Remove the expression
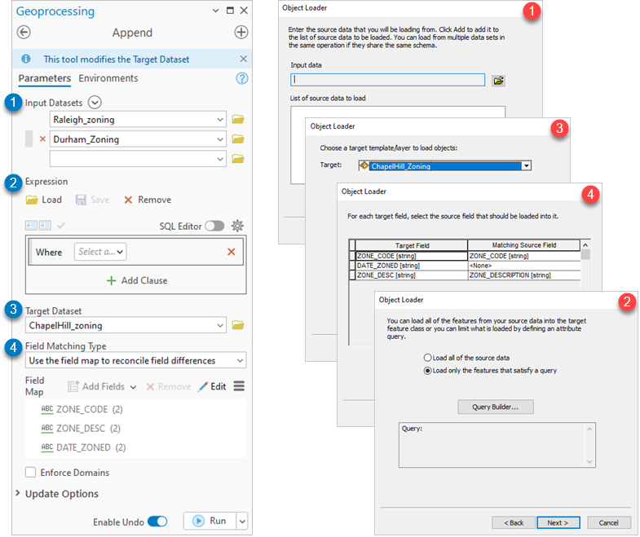The height and width of the screenshot is (537, 640). click(148, 200)
